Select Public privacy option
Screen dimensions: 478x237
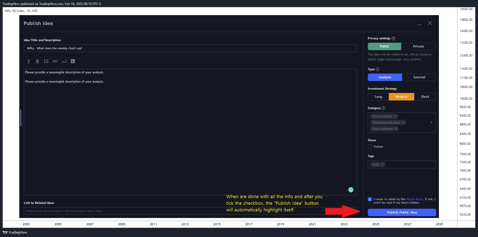point(384,46)
